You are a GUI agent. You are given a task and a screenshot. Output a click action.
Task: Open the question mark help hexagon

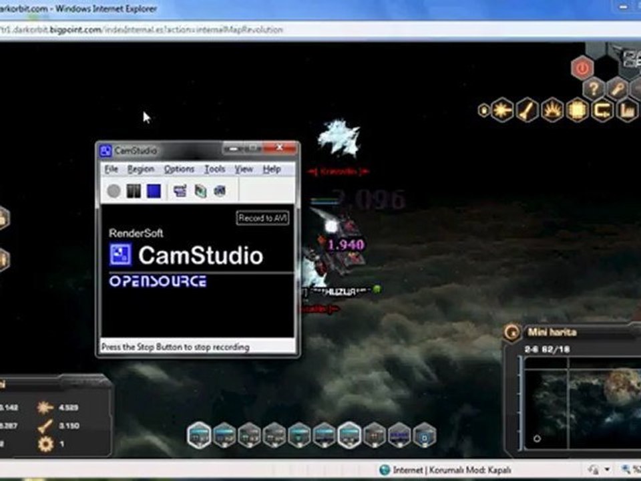pyautogui.click(x=594, y=88)
